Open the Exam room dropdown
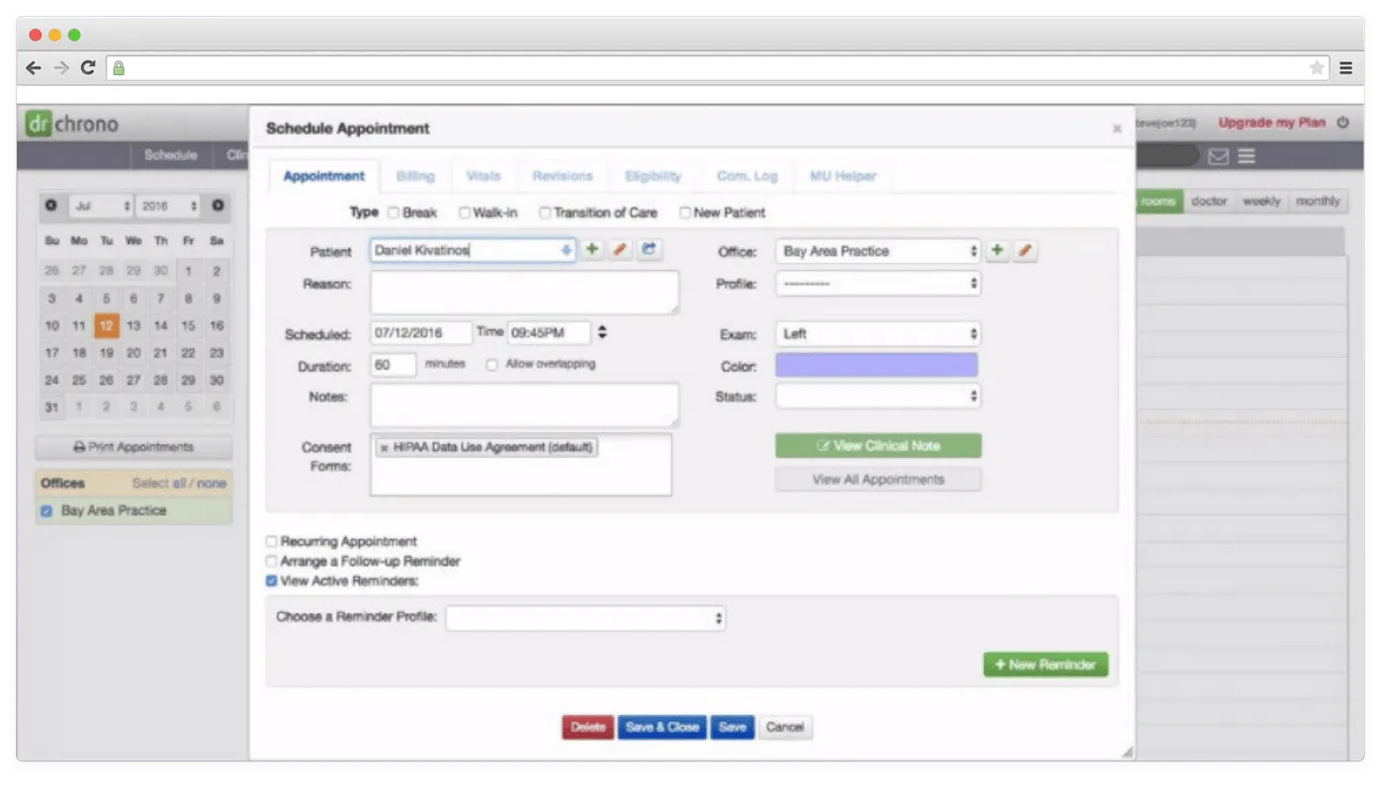The image size is (1383, 800). [878, 334]
